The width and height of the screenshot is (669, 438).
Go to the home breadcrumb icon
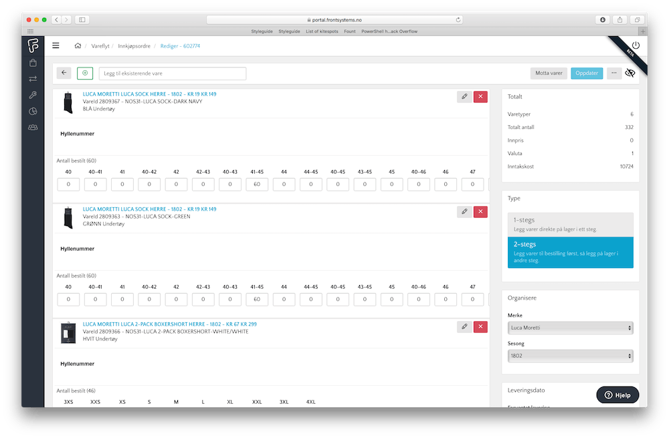(x=78, y=45)
